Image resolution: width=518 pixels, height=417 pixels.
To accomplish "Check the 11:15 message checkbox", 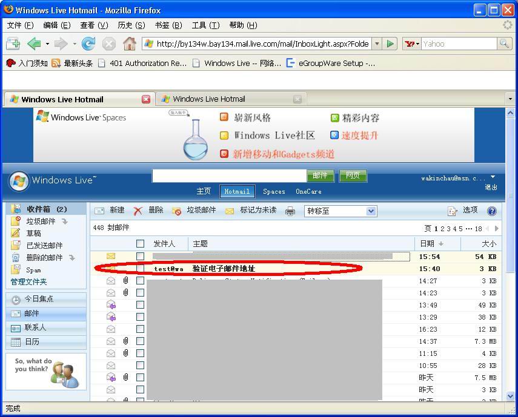I will 140,353.
